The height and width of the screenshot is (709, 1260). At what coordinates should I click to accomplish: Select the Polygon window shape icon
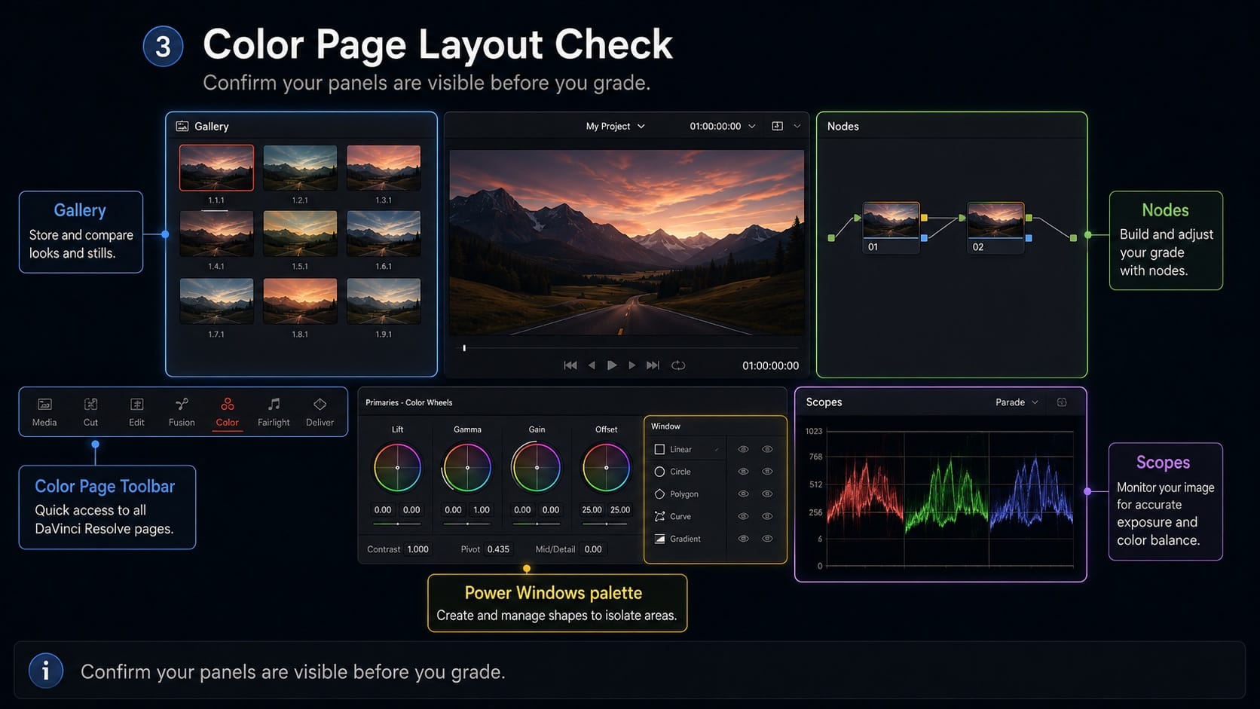(659, 494)
